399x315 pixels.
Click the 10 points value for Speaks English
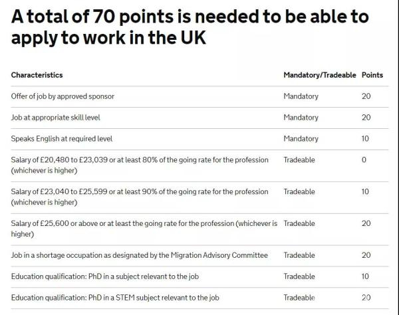click(366, 139)
